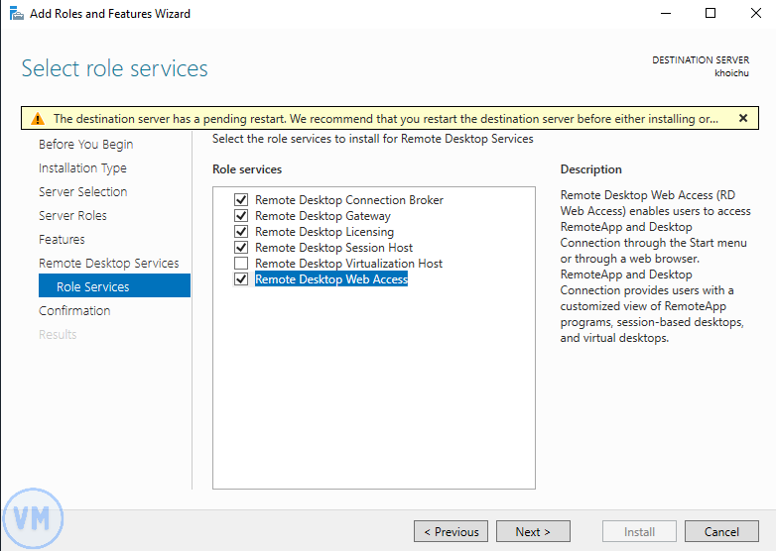Screen dimensions: 776x551
Task: Uncheck Remote Desktop Connection Broker checkbox
Action: pos(241,200)
